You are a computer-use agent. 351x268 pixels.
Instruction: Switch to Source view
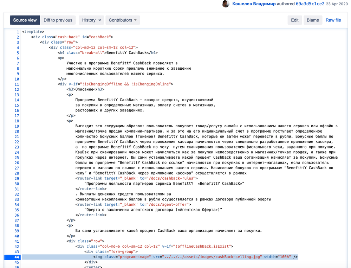click(x=25, y=20)
